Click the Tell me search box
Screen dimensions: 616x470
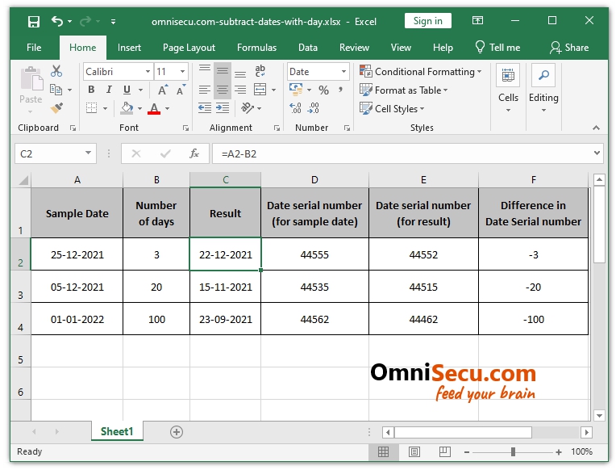(x=497, y=48)
